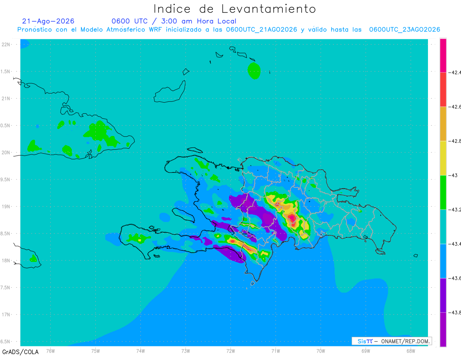Pick the orange legend swatch below -42.6
This screenshot has height=356, width=461.
pos(443,124)
